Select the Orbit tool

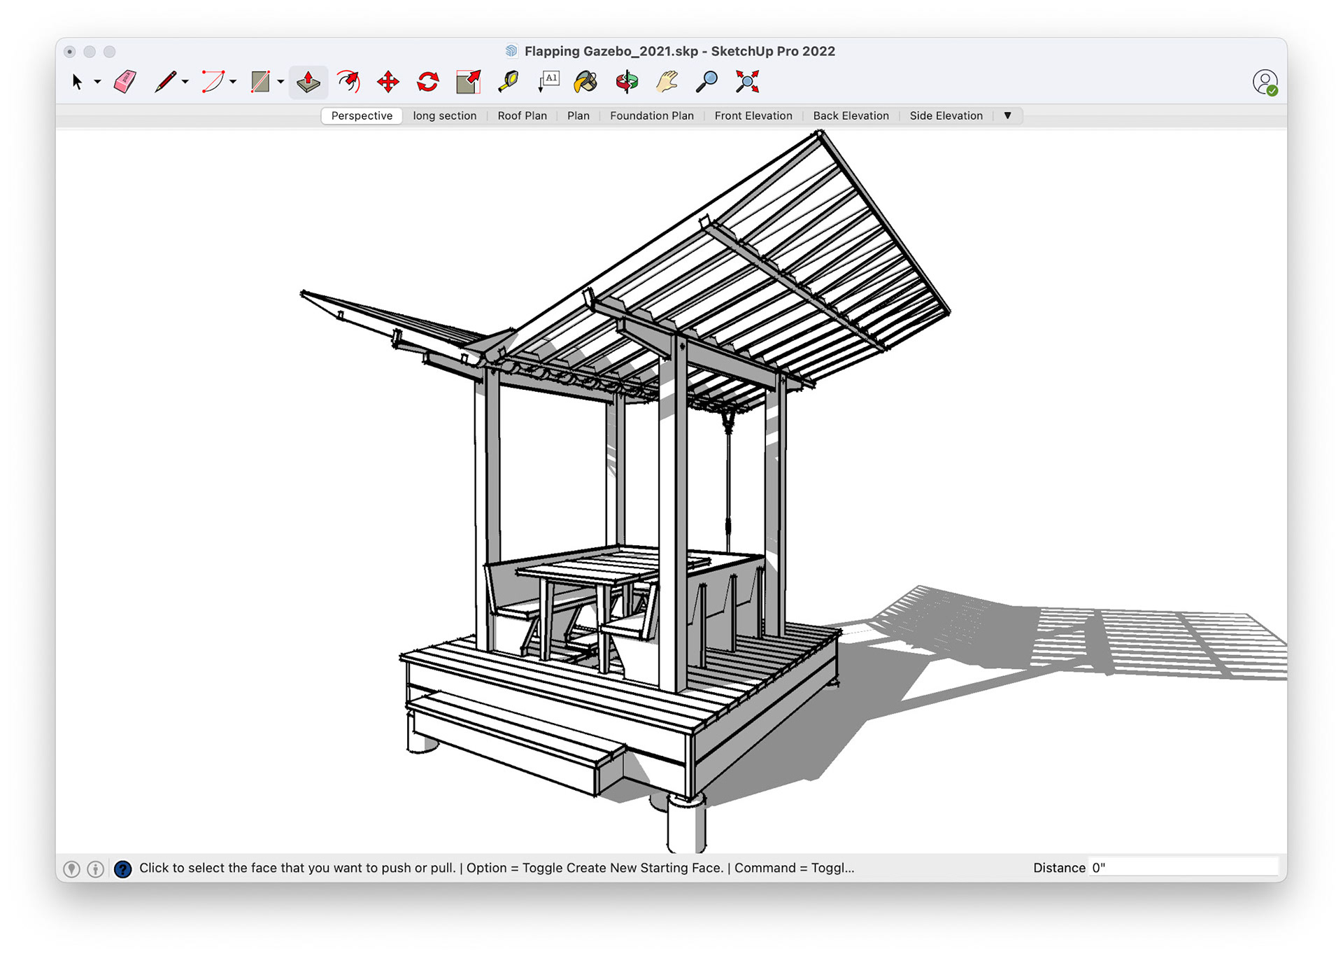point(627,82)
